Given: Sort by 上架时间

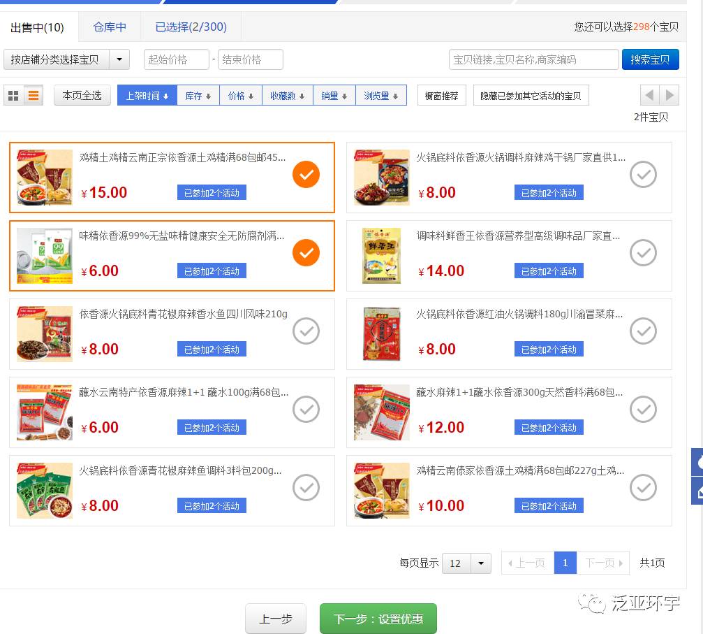Looking at the screenshot, I should pyautogui.click(x=147, y=95).
